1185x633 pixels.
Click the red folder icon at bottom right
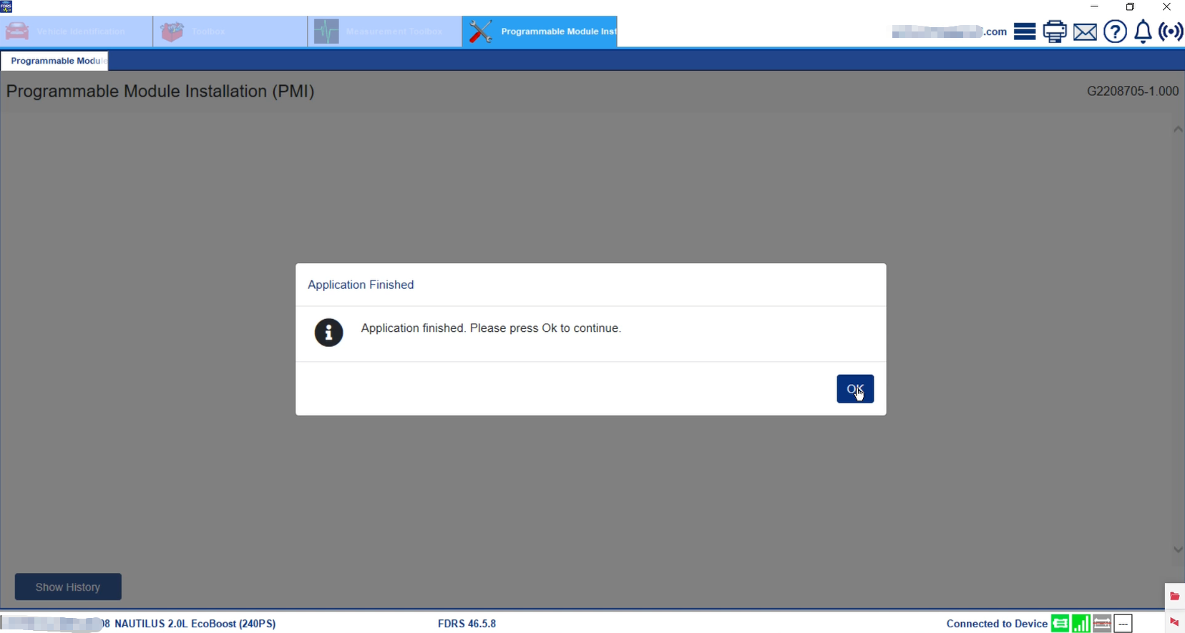(1174, 596)
